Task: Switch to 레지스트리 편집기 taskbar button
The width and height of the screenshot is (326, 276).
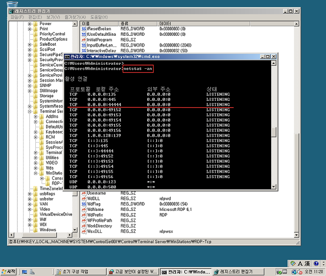Action: click(x=239, y=271)
